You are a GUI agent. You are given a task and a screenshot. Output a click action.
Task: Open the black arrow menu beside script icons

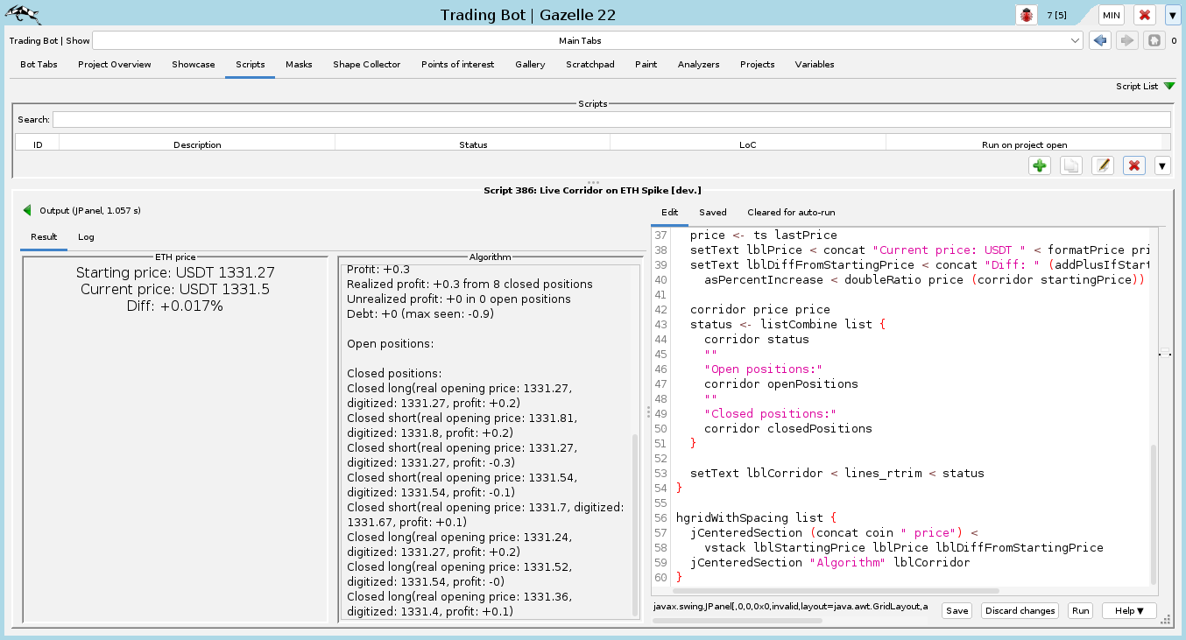pos(1162,165)
